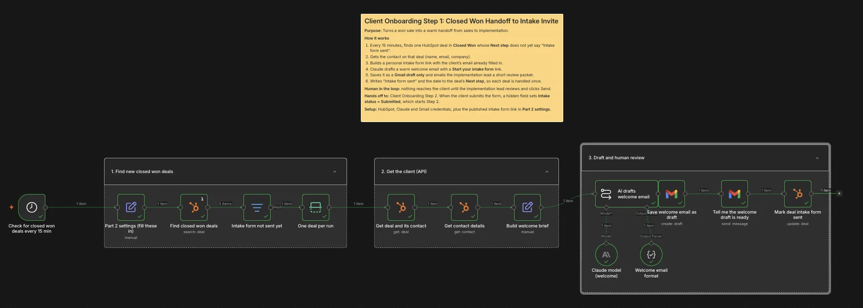
Task: Click the lightning trigger icon beside the schedule node
Action: [x=11, y=207]
